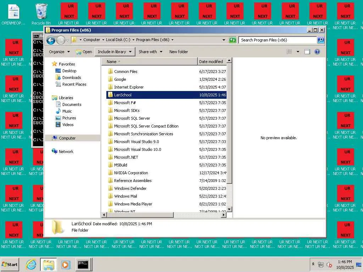
Task: Select the Microsoft SDKs folder
Action: [x=127, y=110]
